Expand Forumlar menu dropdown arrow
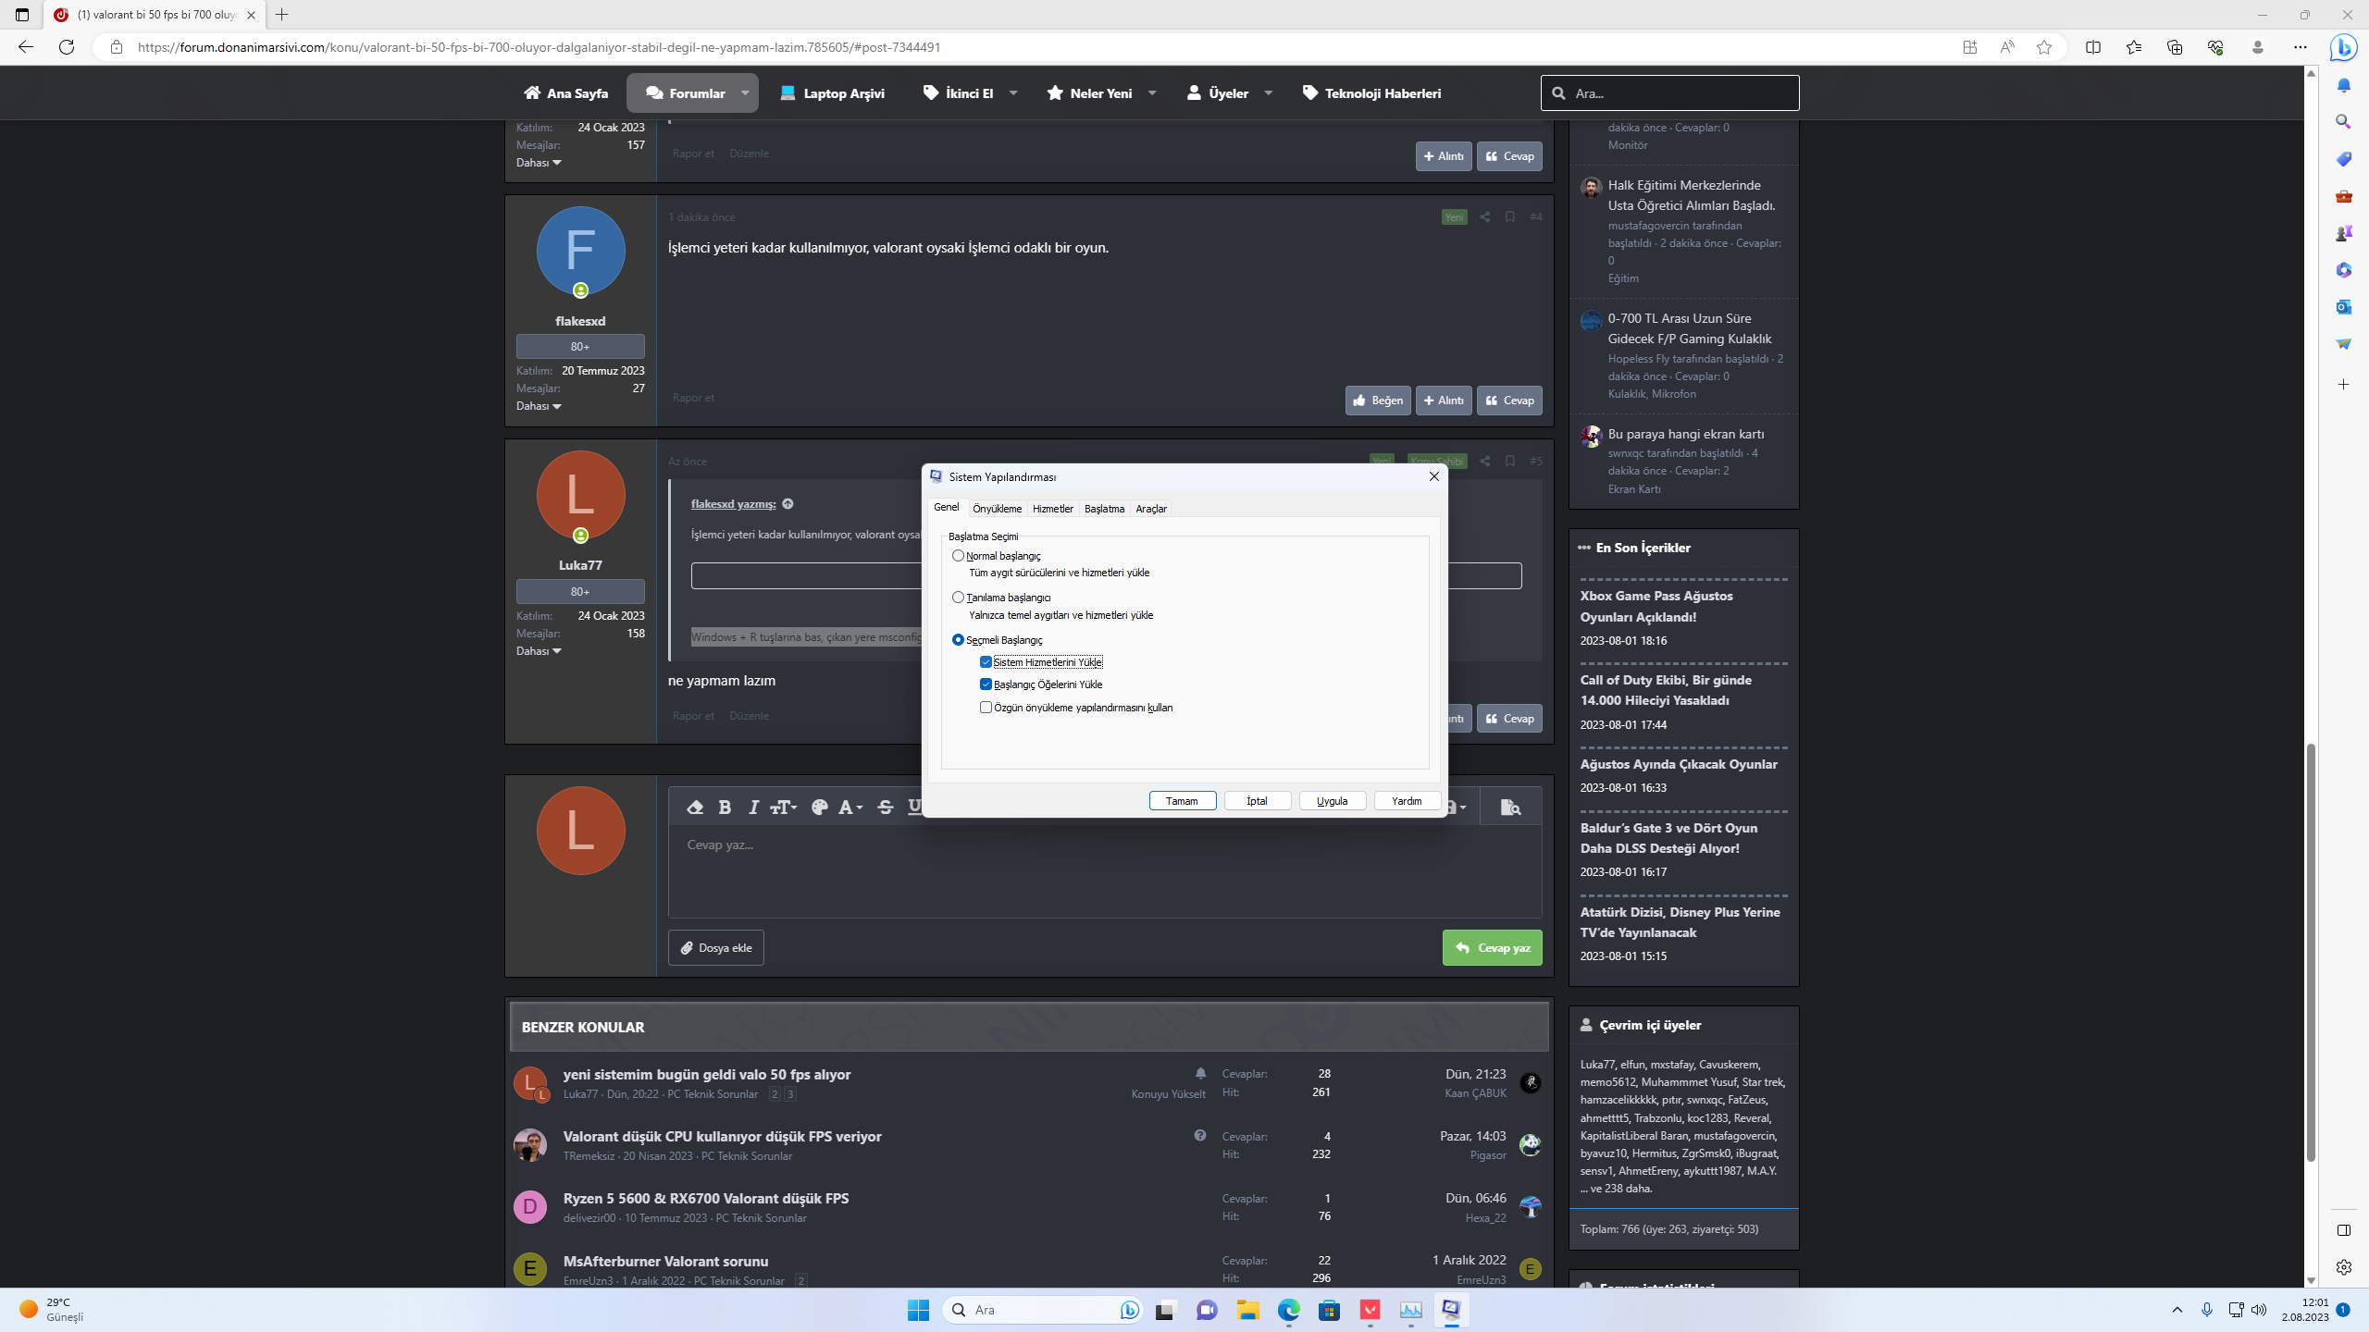This screenshot has width=2369, height=1332. coord(745,93)
